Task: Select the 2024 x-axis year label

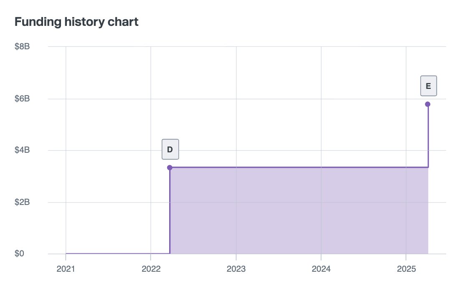Action: [321, 269]
